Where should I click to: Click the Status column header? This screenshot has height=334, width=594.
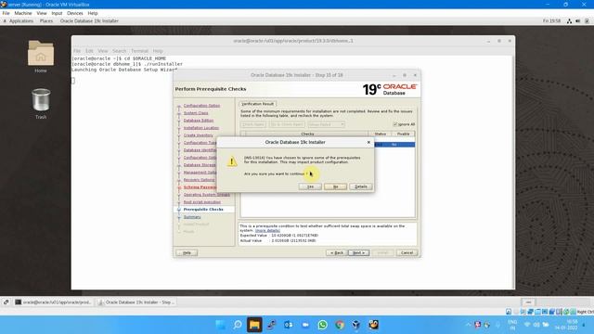click(380, 134)
